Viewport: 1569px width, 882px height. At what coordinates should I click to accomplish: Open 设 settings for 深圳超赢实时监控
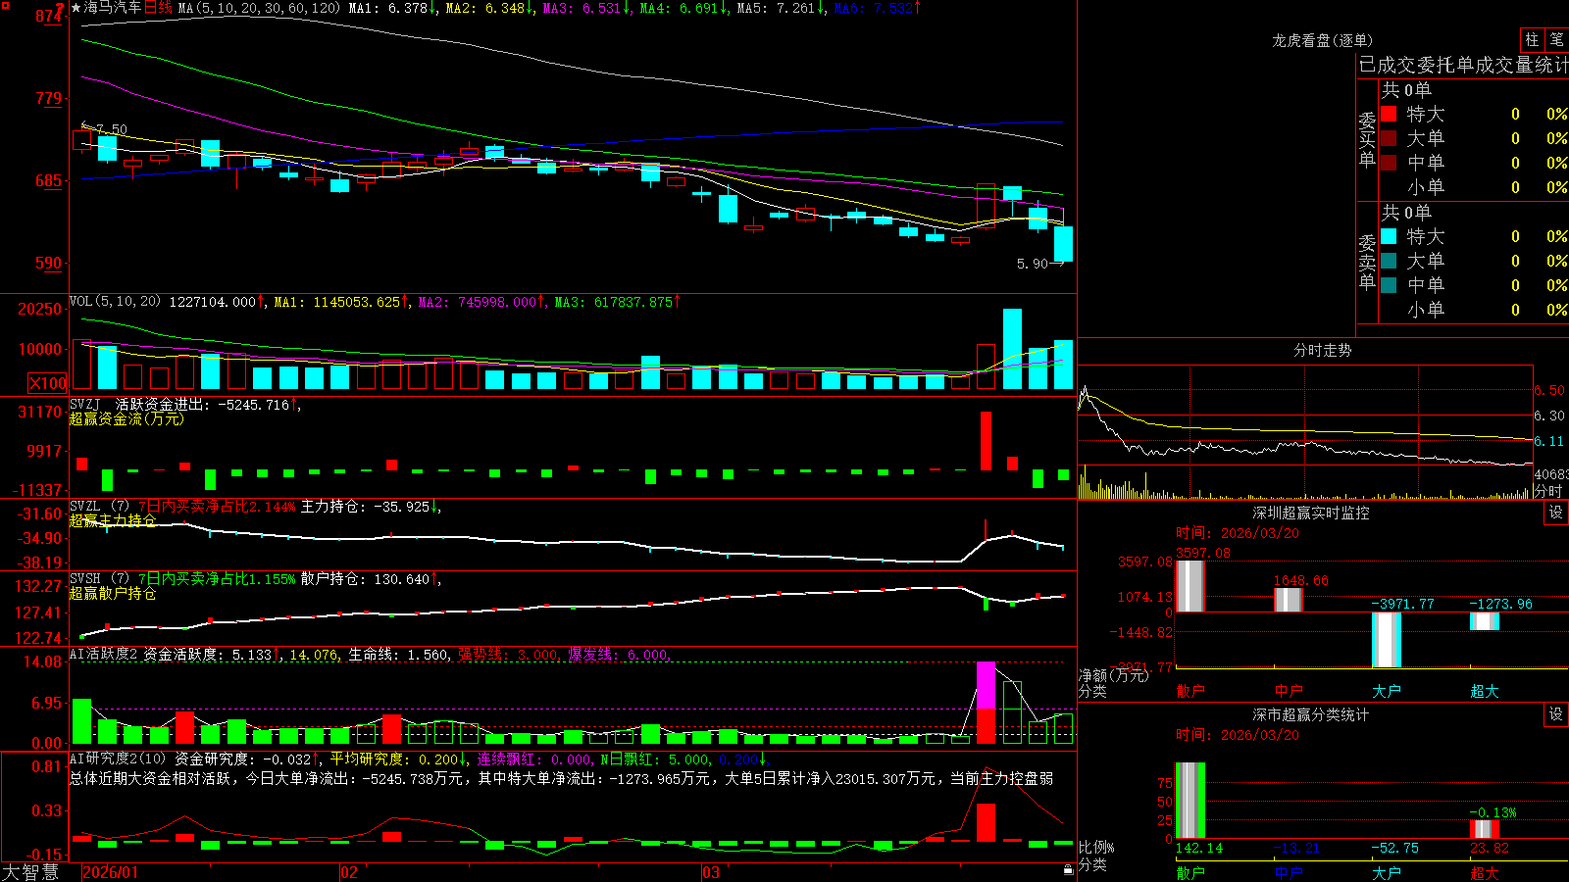pyautogui.click(x=1556, y=513)
